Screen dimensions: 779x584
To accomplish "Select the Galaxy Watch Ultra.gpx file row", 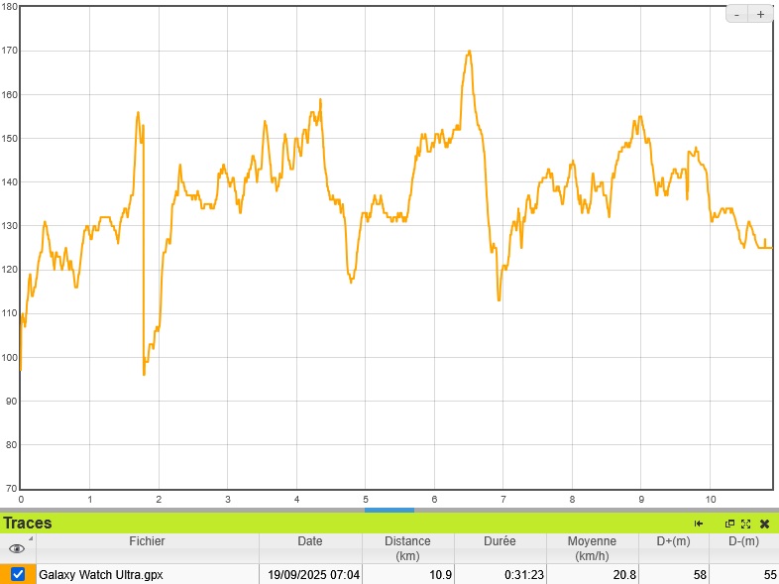I will (x=147, y=574).
